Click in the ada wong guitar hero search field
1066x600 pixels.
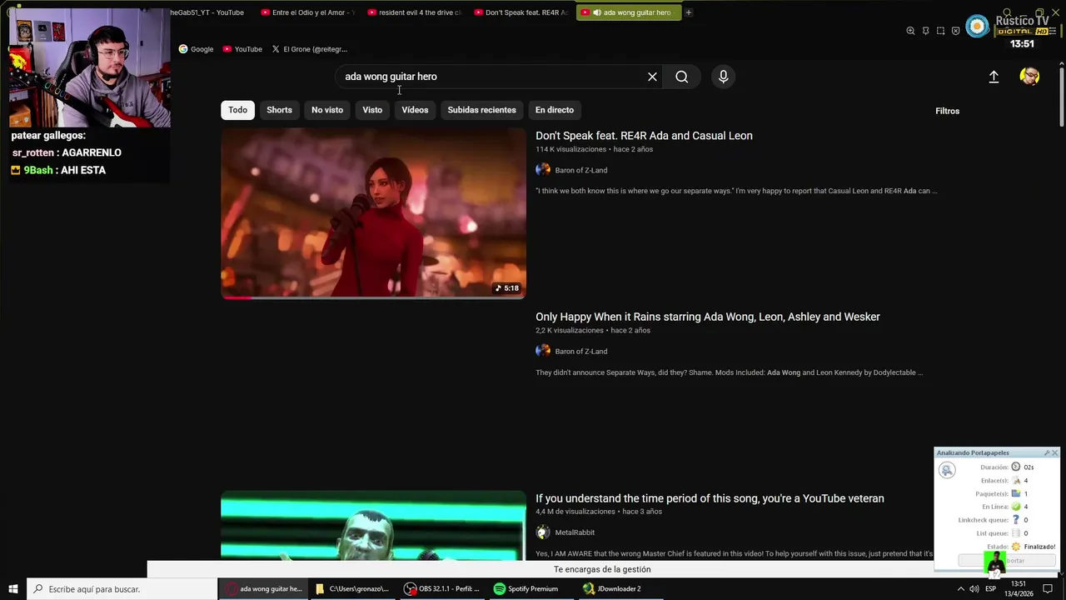click(x=491, y=77)
